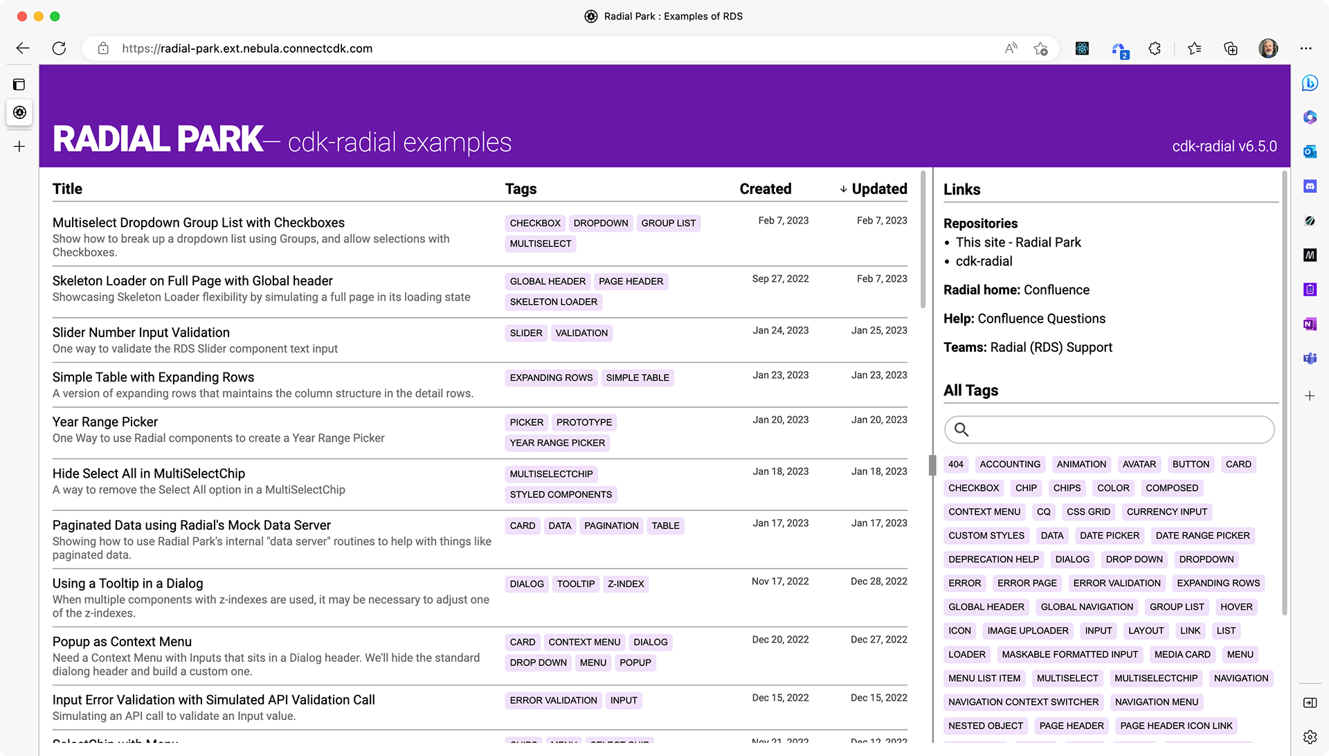The height and width of the screenshot is (756, 1329).
Task: Toggle the CHECKBOX tag filter in All Tags
Action: tap(973, 488)
